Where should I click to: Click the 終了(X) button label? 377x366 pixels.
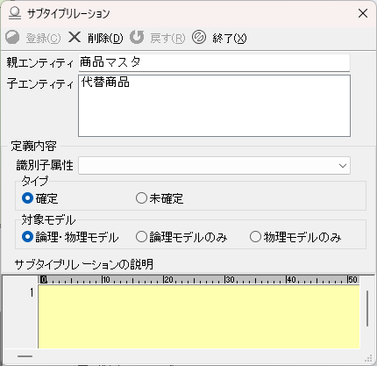(x=230, y=38)
